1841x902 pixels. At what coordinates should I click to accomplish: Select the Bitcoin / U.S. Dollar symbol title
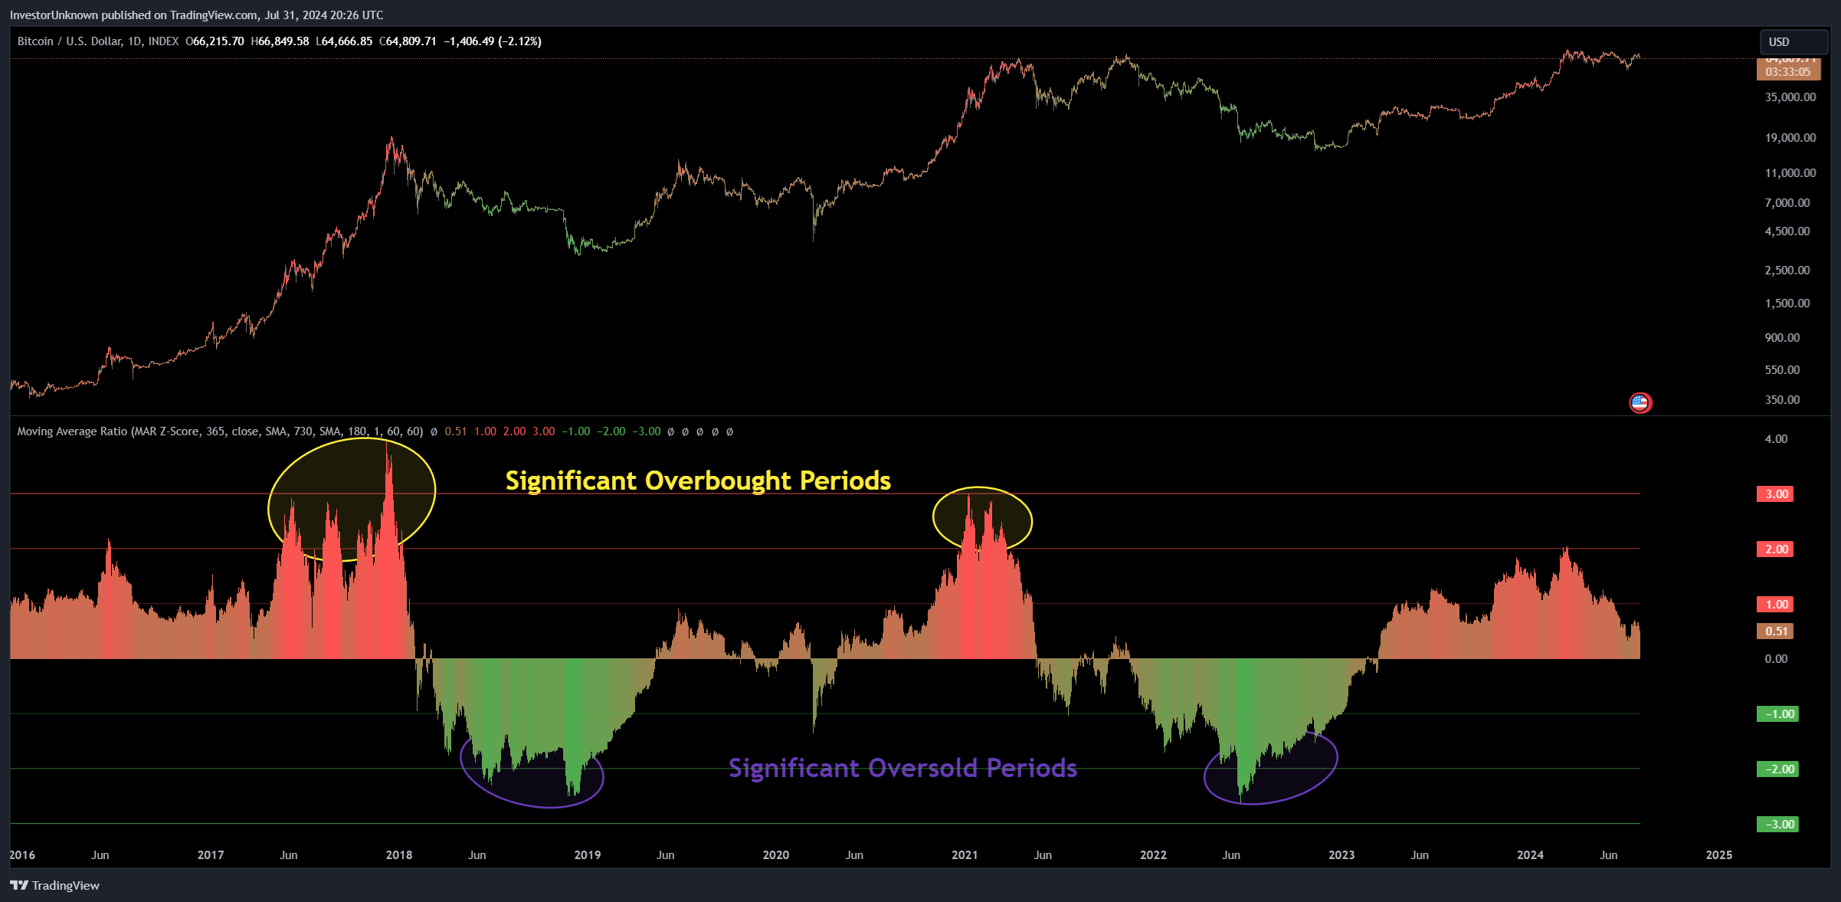pyautogui.click(x=97, y=41)
